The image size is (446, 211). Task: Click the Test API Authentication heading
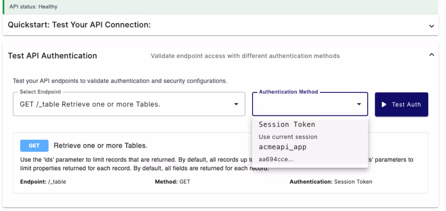click(52, 55)
